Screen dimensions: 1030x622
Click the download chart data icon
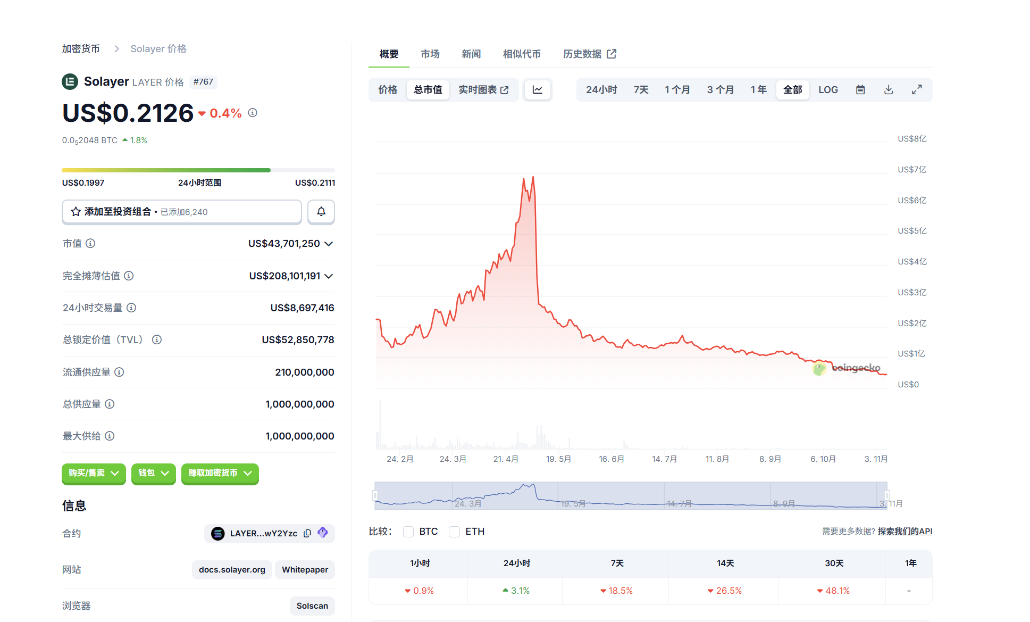coord(888,90)
